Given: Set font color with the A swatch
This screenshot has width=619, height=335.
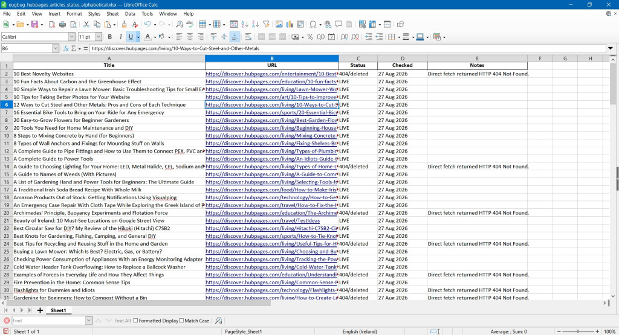Looking at the screenshot, I should [147, 37].
